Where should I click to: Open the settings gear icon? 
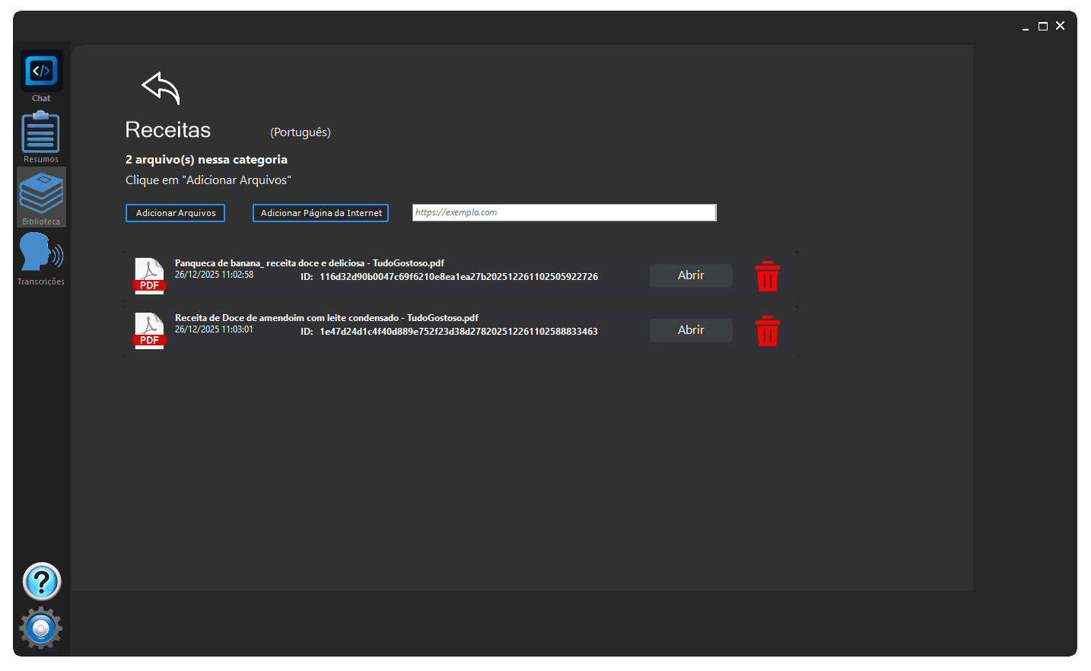coord(41,628)
